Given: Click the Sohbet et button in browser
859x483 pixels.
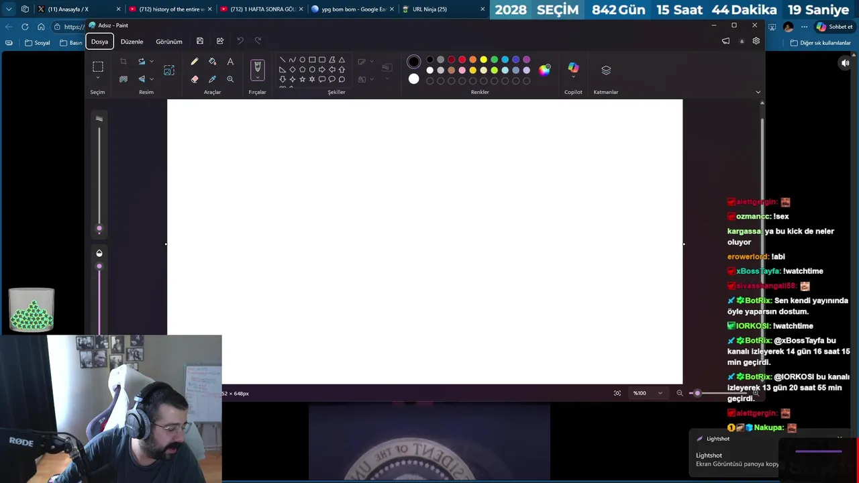Looking at the screenshot, I should (834, 27).
